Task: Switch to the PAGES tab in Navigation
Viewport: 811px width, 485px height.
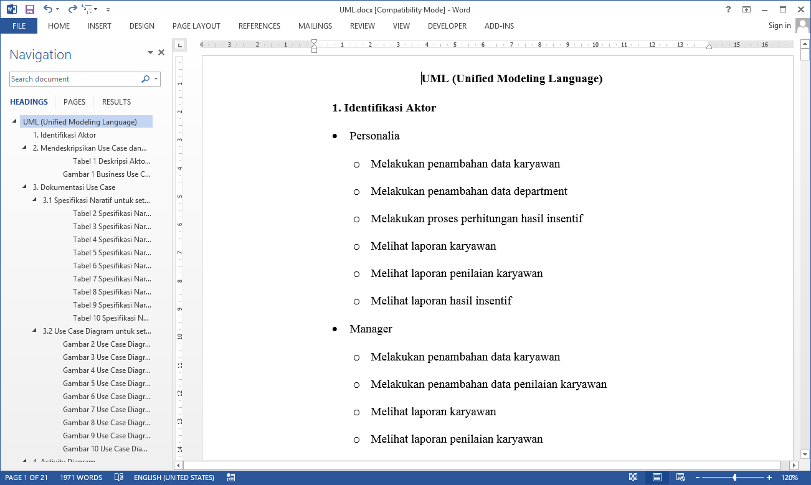Action: click(x=74, y=102)
